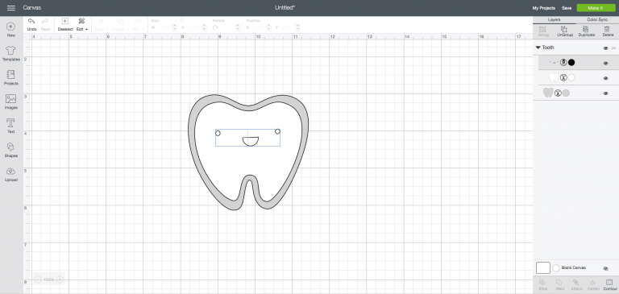The height and width of the screenshot is (294, 619).
Task: Click the width size stepper
Action: point(174,27)
